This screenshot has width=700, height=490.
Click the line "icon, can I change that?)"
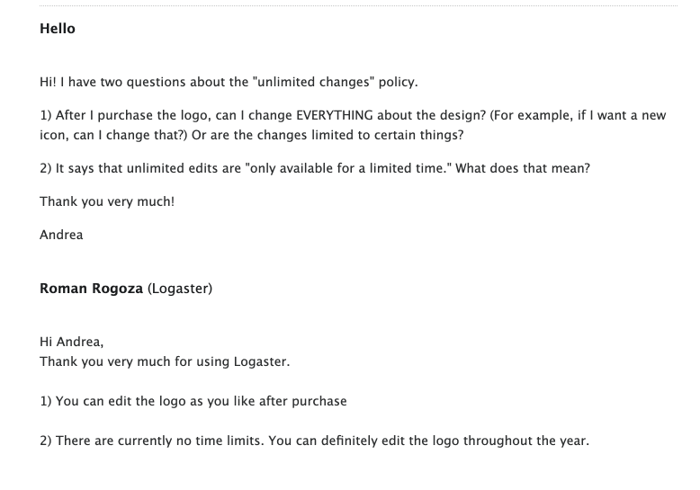click(113, 135)
